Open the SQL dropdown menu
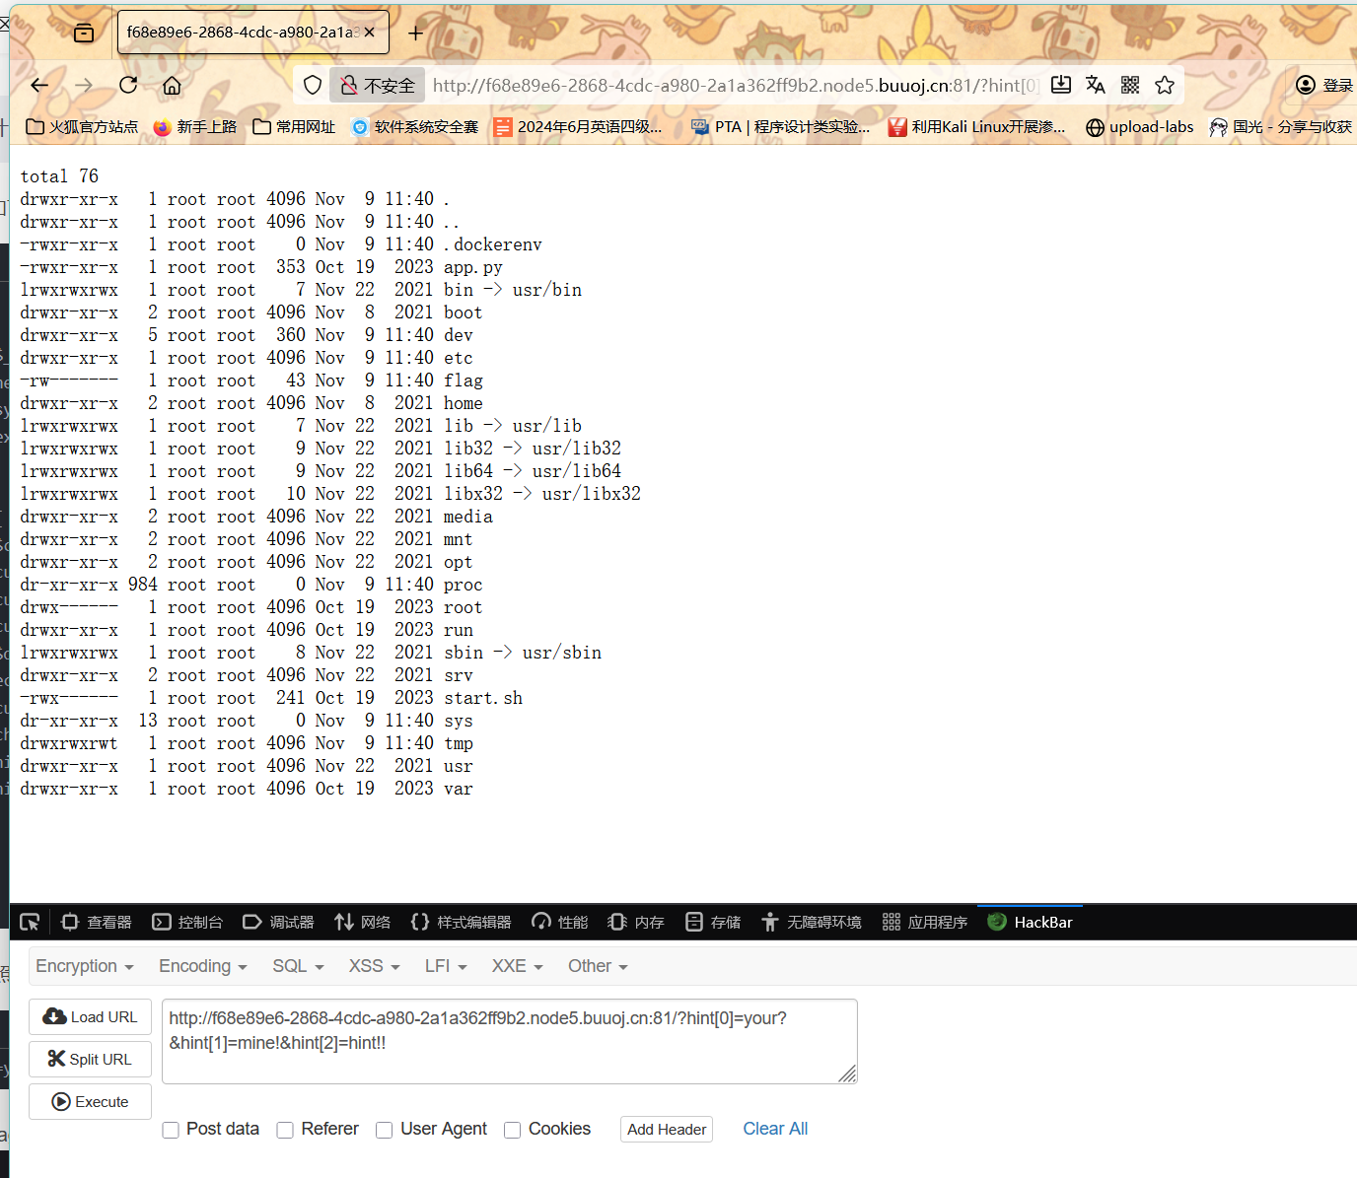This screenshot has height=1178, width=1357. click(298, 966)
